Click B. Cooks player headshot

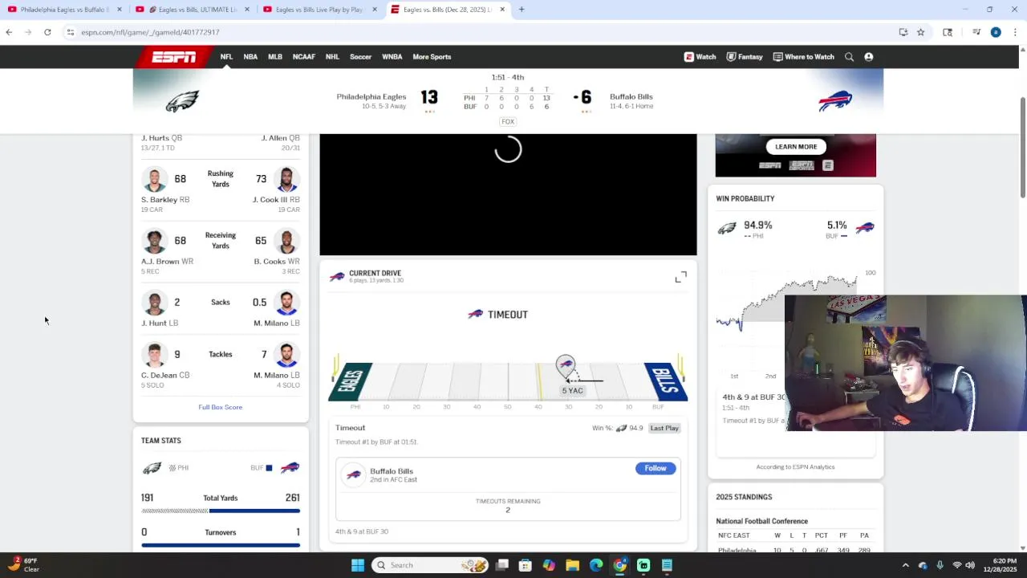click(x=286, y=241)
